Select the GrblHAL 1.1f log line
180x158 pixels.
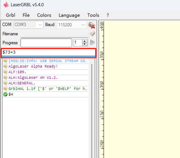[x=46, y=89]
